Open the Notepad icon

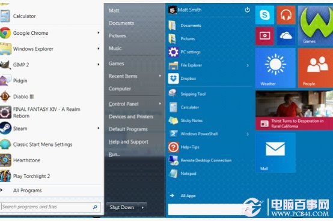point(173,174)
